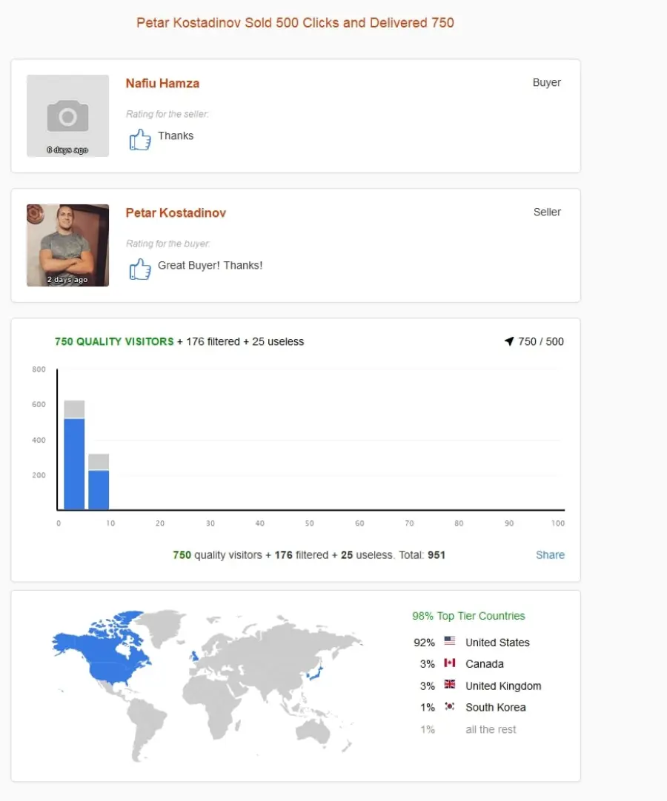
Task: Click the "750 QUALITY VISITORS" green heading
Action: click(x=114, y=341)
